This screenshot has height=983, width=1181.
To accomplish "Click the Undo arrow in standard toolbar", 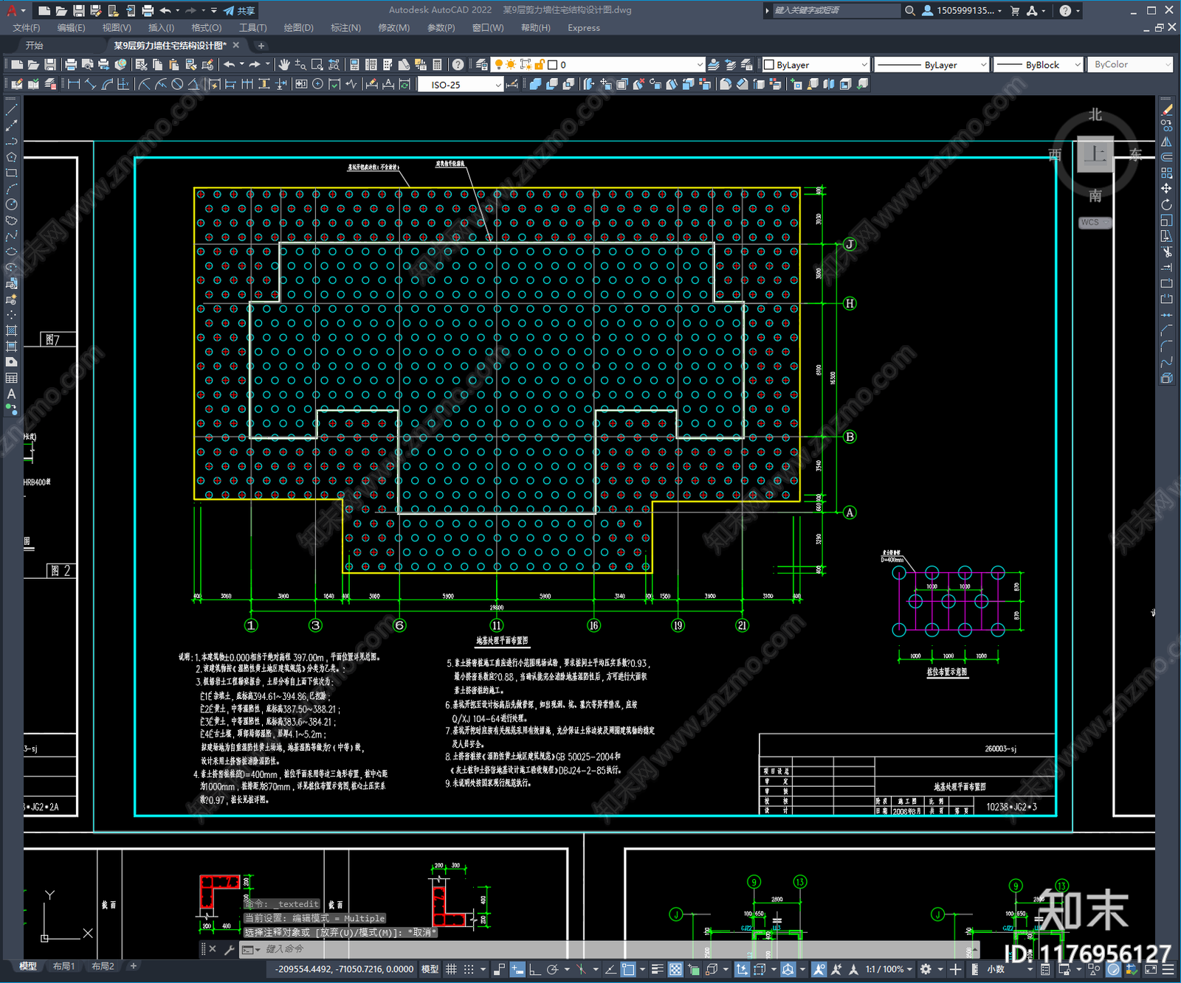I will (230, 65).
